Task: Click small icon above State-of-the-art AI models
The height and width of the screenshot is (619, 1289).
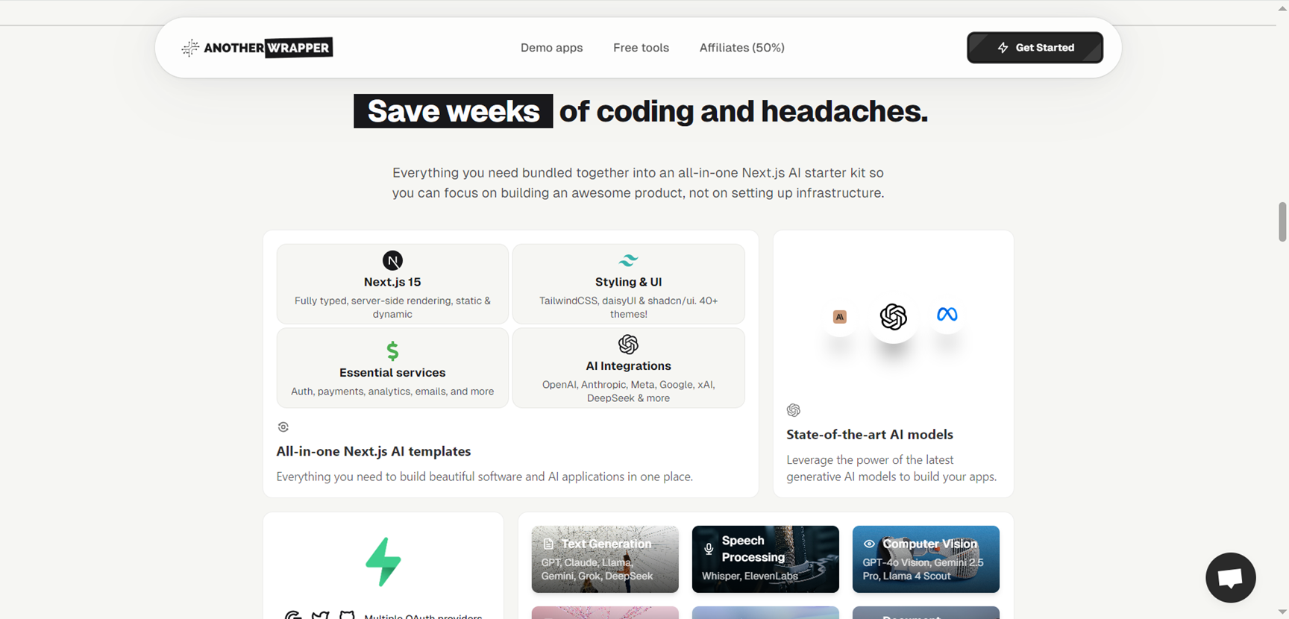Action: 793,410
